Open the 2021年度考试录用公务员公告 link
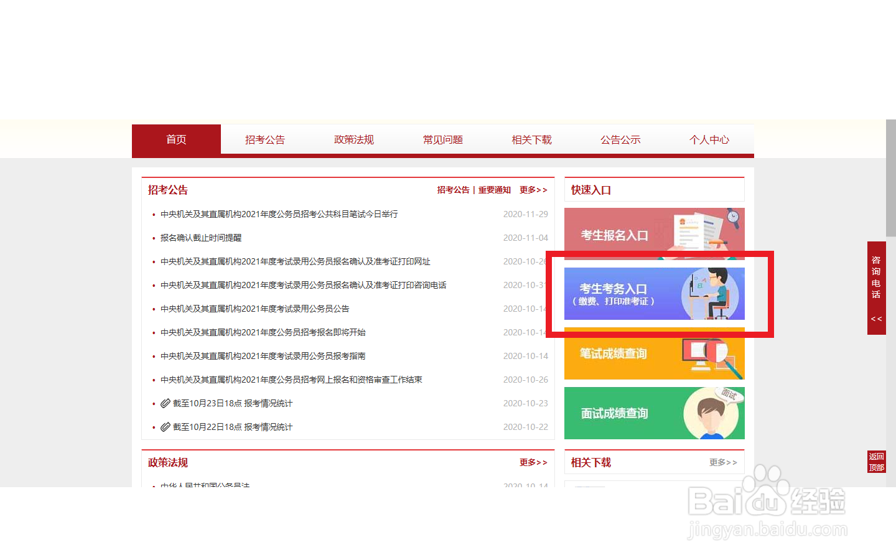This screenshot has height=560, width=896. click(255, 309)
